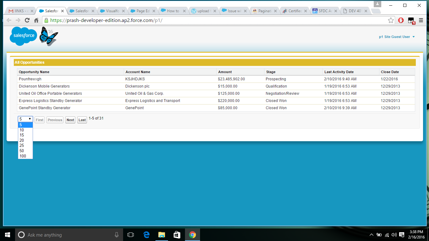The image size is (429, 241).
Task: Click the volume speaker tray icon
Action: (x=394, y=235)
